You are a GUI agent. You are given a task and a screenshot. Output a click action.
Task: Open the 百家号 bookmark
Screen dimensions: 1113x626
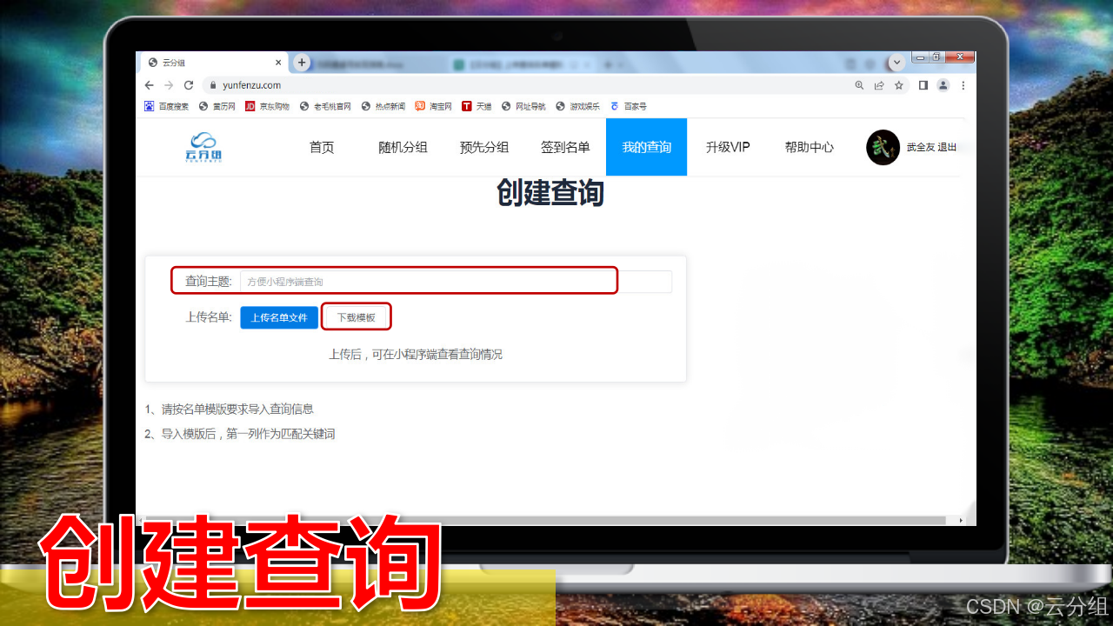pyautogui.click(x=628, y=106)
